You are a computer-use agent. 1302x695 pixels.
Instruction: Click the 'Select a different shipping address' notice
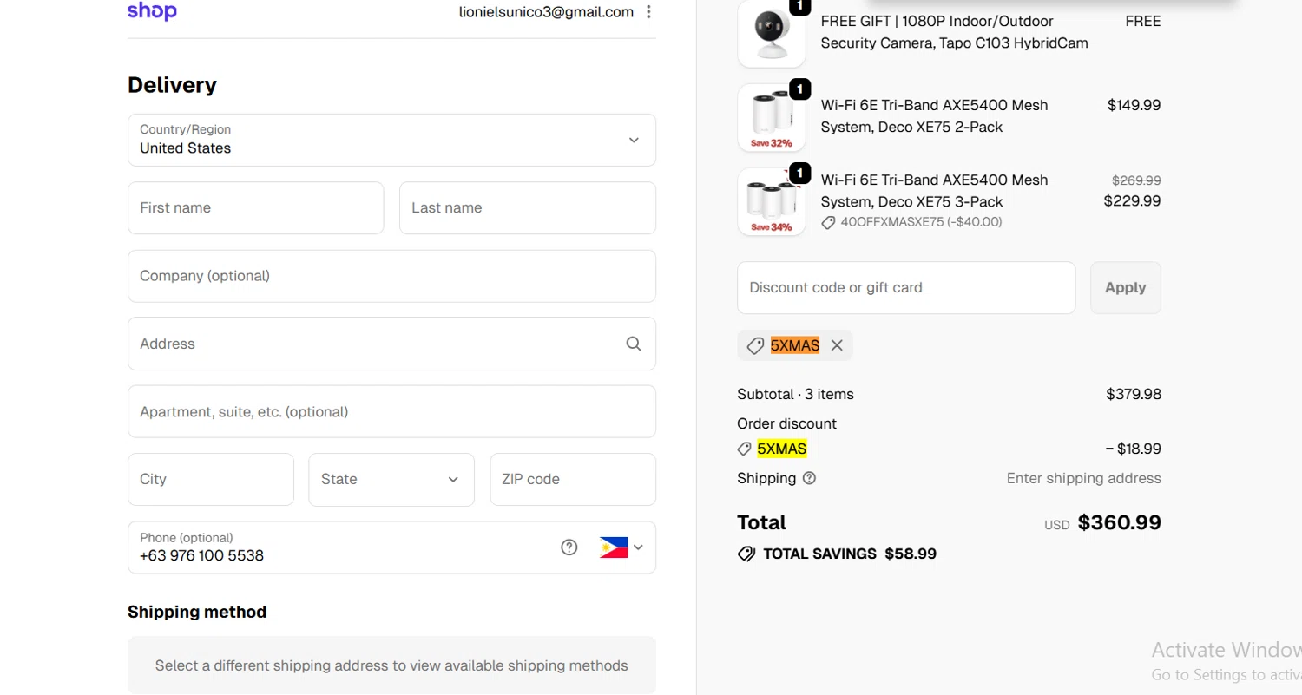coord(391,665)
